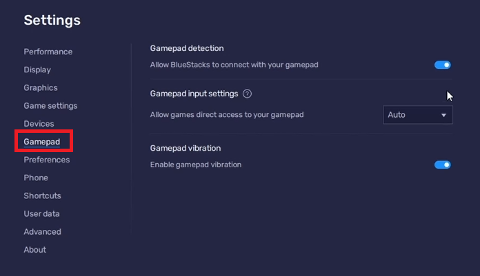Viewport: 480px width, 276px height.
Task: Click the Gamepad input settings help icon
Action: click(248, 94)
